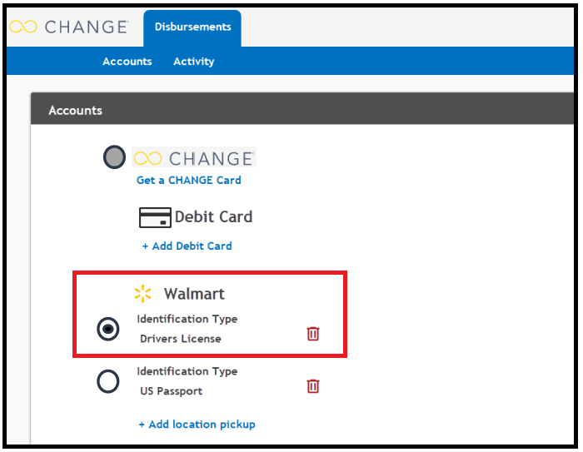Image resolution: width=583 pixels, height=452 pixels.
Task: Click the CHANGE card logo image
Action: tap(194, 157)
